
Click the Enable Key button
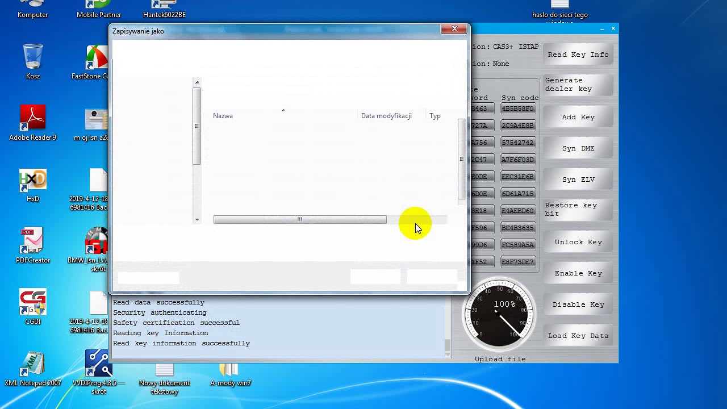point(578,273)
